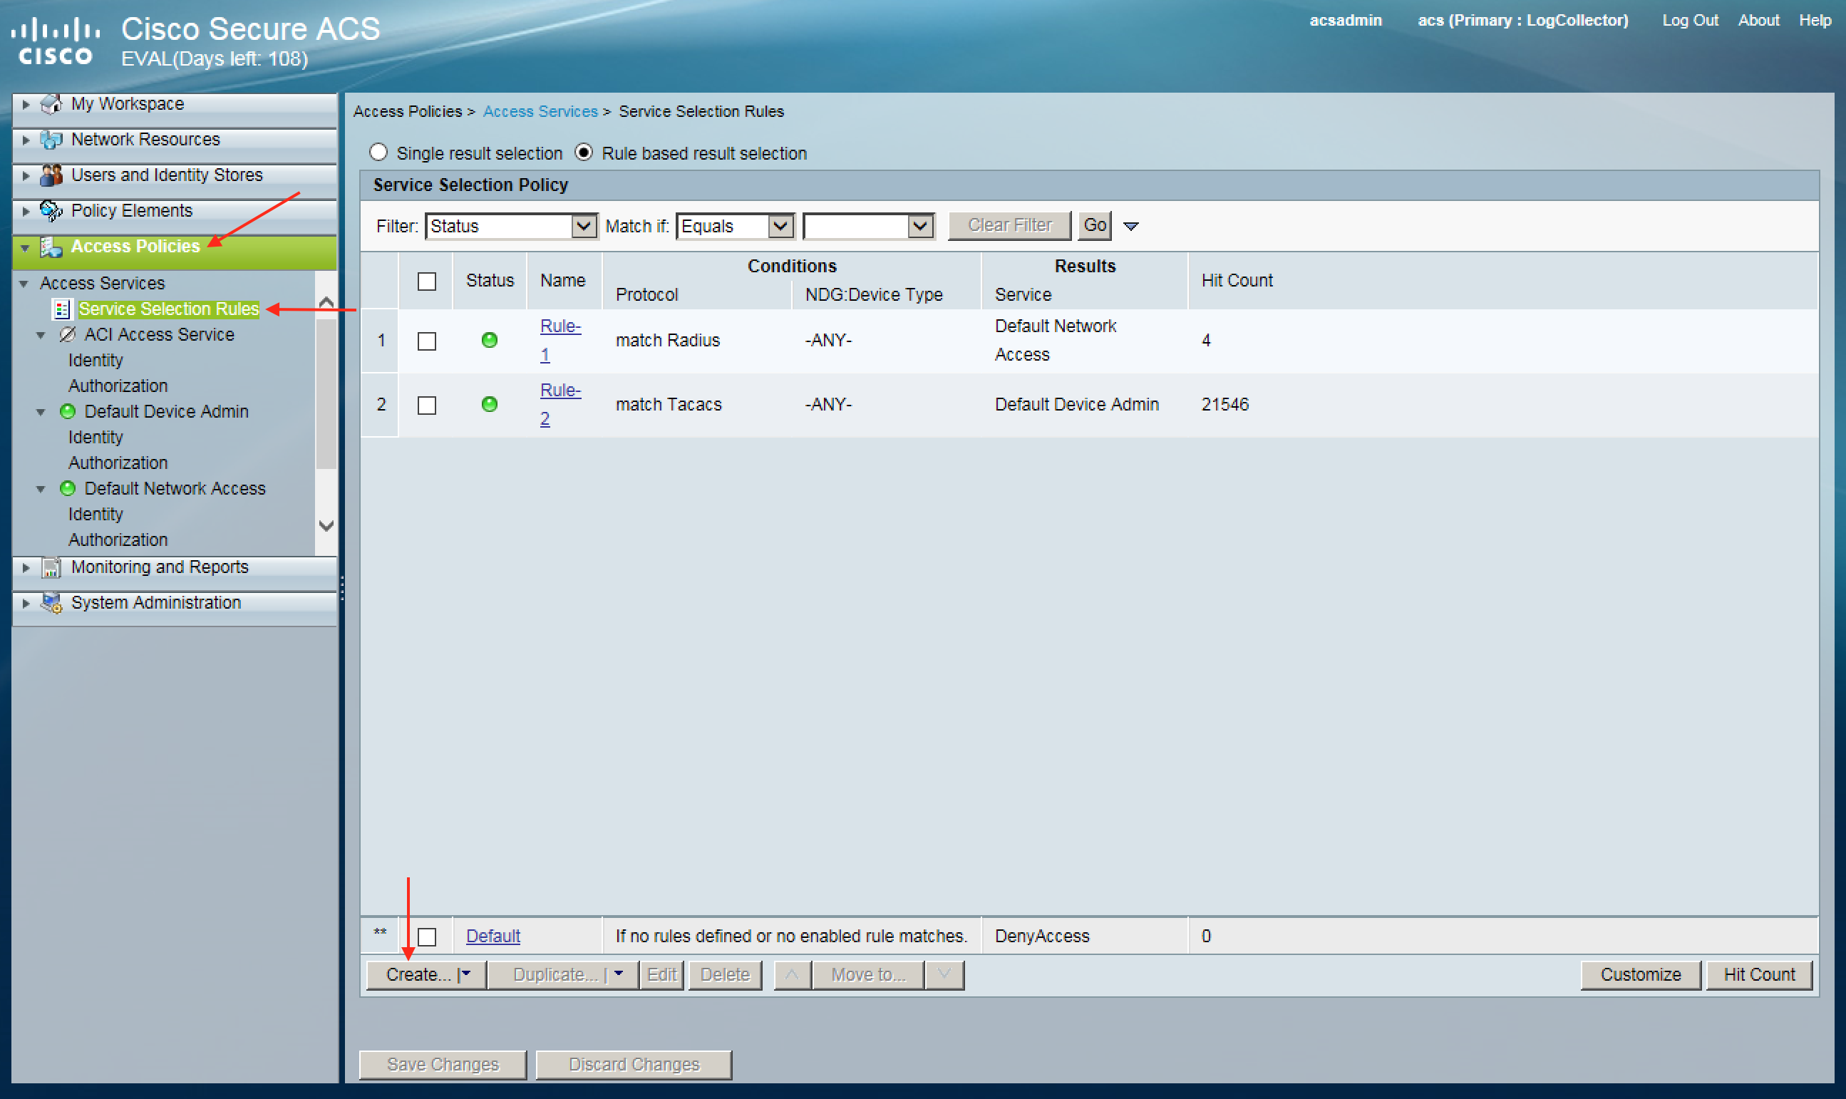Click the Service Selection Rules list icon

tap(62, 309)
